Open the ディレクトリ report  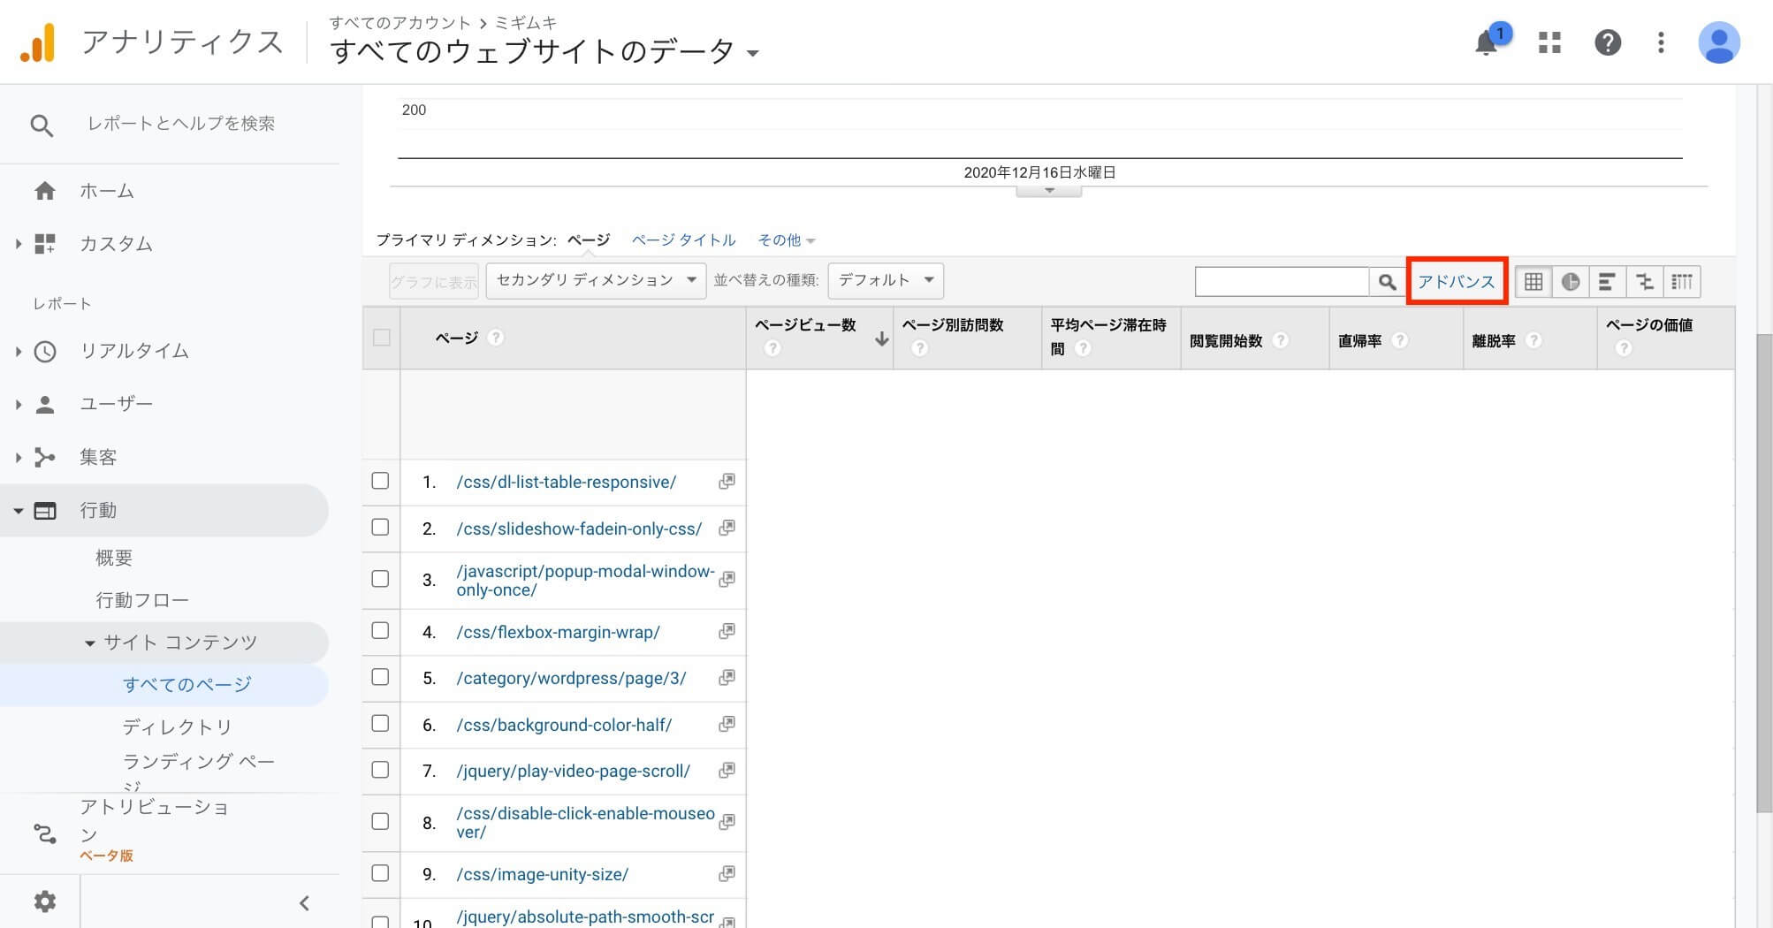178,726
